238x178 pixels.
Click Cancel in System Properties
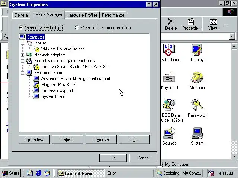click(x=143, y=158)
